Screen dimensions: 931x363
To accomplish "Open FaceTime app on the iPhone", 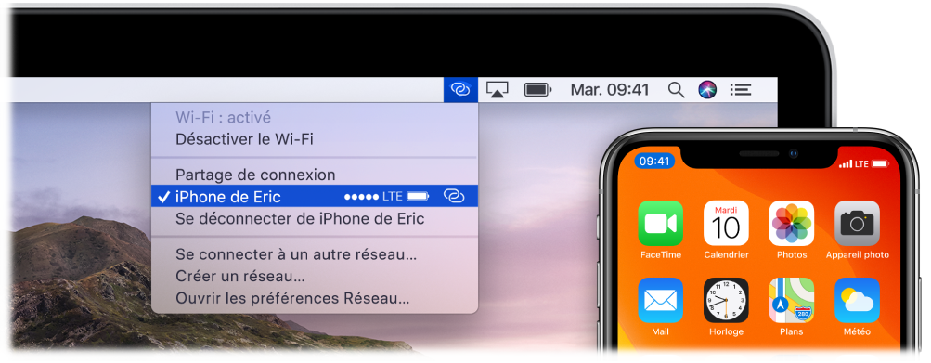I will click(660, 224).
